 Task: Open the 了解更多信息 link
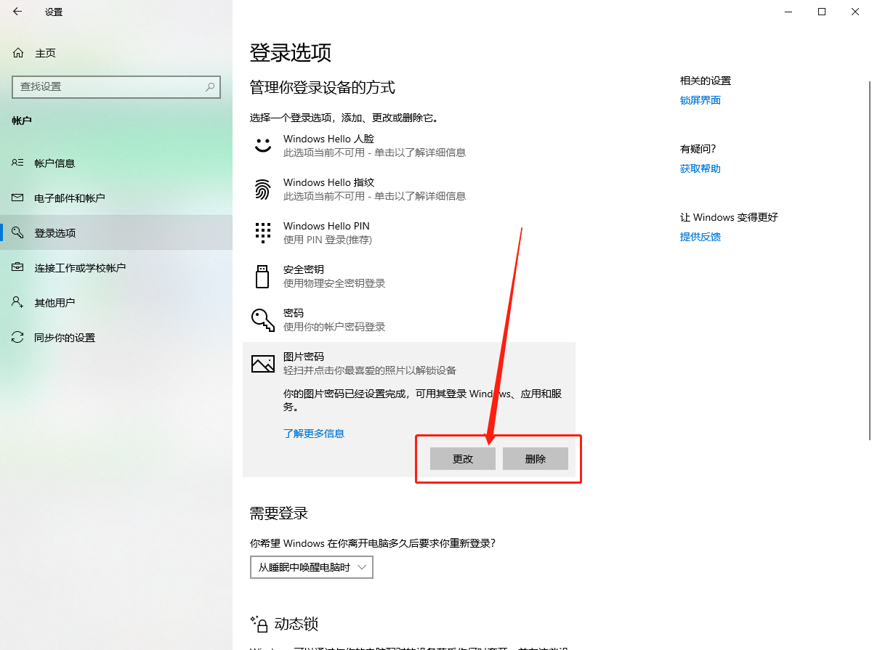click(314, 432)
